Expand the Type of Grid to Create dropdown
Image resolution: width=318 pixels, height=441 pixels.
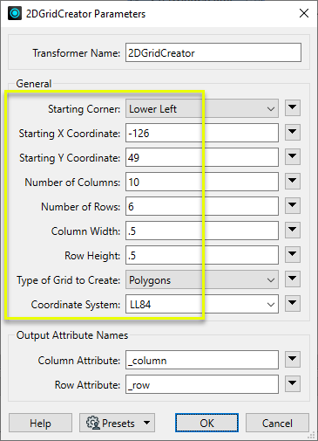(202, 279)
